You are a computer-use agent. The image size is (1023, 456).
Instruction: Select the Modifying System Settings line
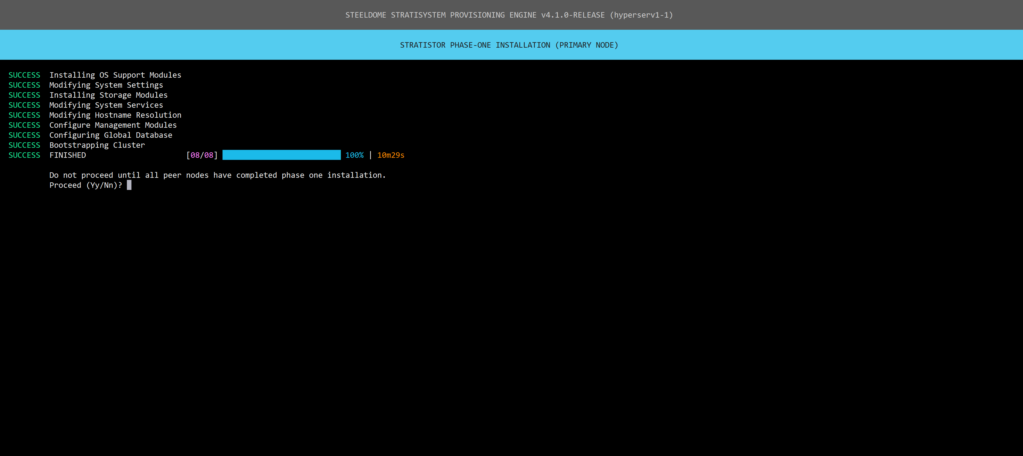tap(106, 85)
